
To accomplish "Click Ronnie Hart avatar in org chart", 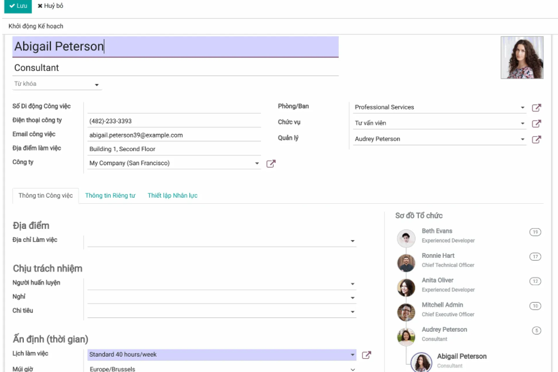I will pos(406,263).
